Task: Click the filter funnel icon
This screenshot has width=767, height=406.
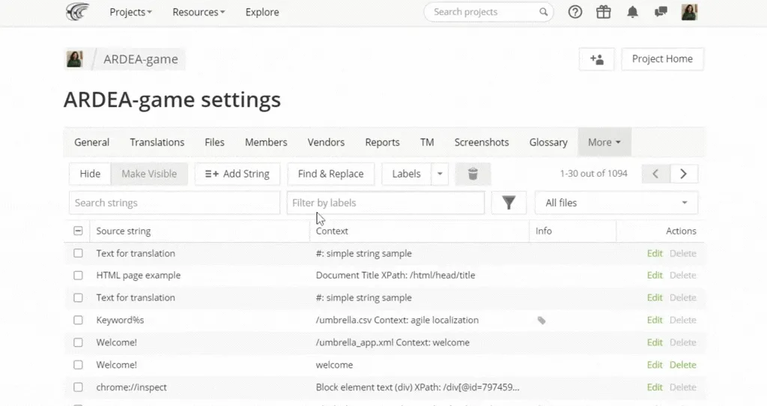Action: pos(509,203)
